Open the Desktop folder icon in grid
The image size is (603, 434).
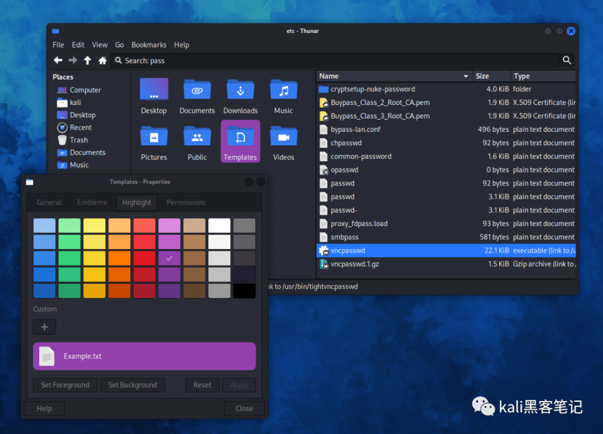[x=154, y=90]
